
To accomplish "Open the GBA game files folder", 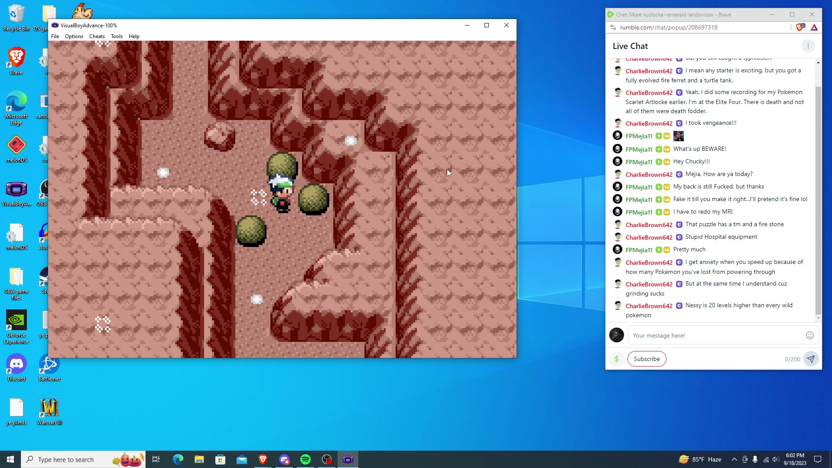I will tap(16, 283).
